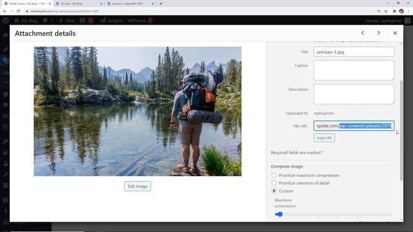This screenshot has height=232, width=413.
Task: Click the Maximum compression slider handle
Action: 279,215
